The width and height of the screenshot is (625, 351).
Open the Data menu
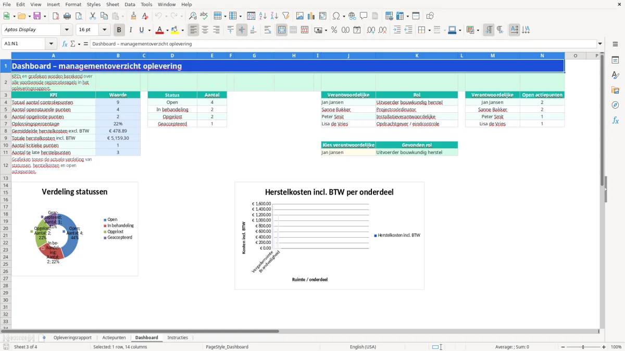[x=130, y=4]
